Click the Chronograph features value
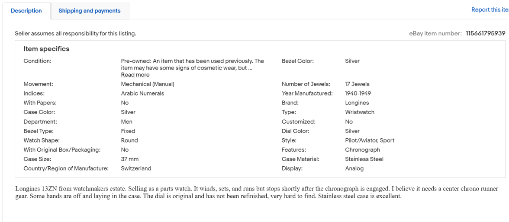The image size is (509, 222). click(x=362, y=150)
